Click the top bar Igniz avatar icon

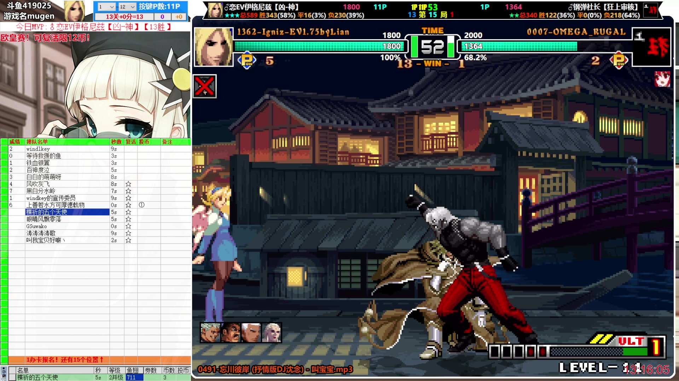click(215, 10)
